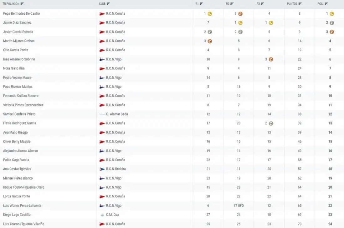The height and width of the screenshot is (228, 344).
Task: Click gold medal in Pepa Bermudez's R1 cell
Action: coord(210,14)
